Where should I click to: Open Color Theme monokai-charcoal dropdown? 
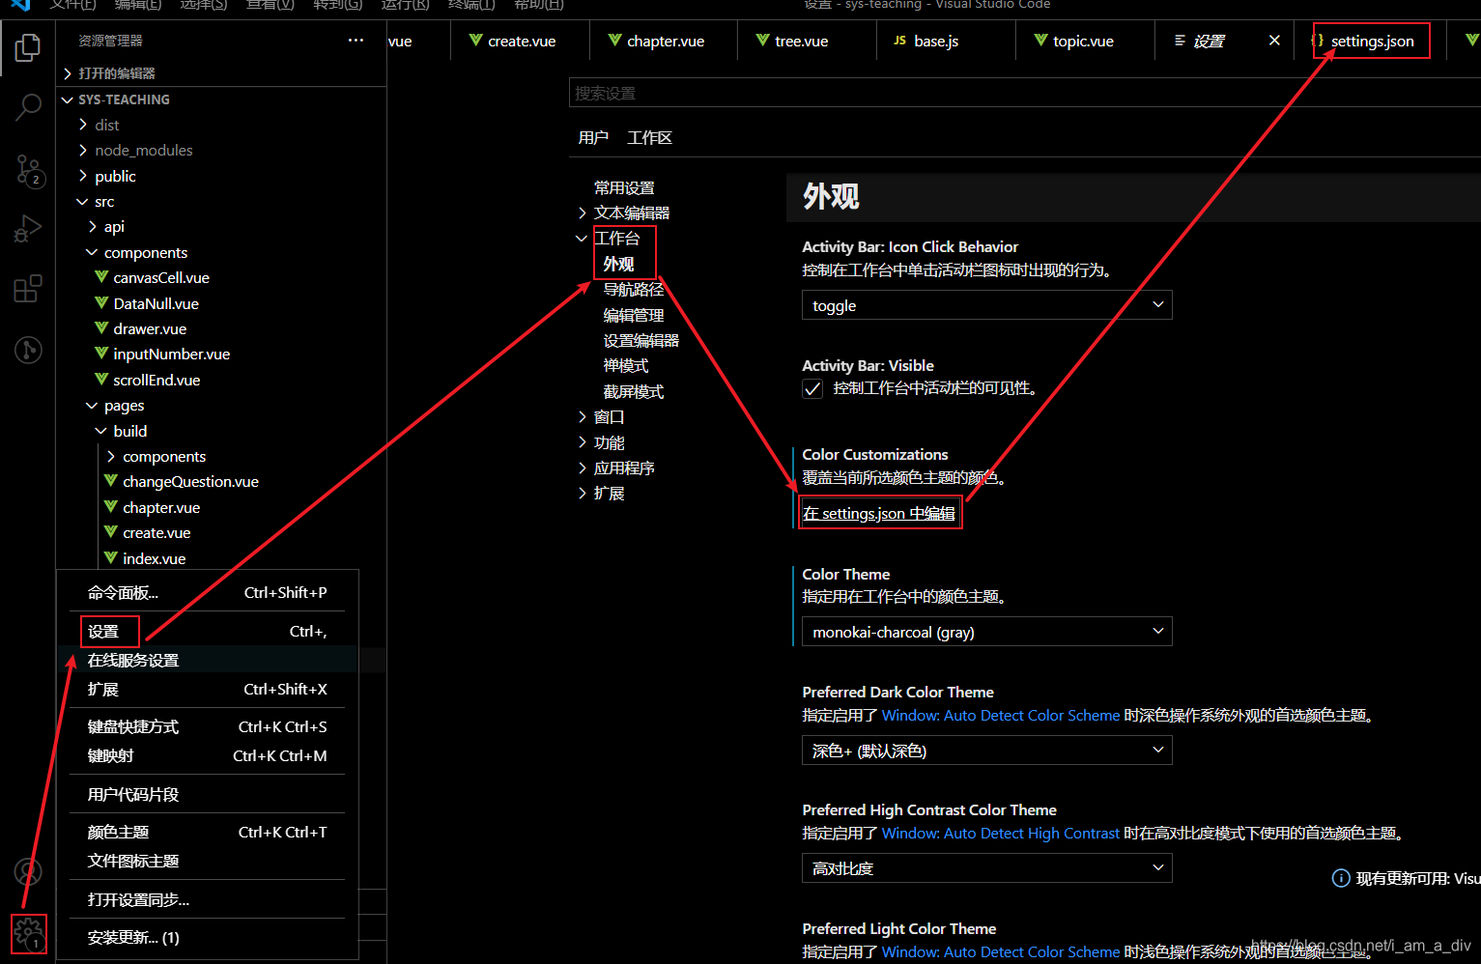[x=986, y=632]
